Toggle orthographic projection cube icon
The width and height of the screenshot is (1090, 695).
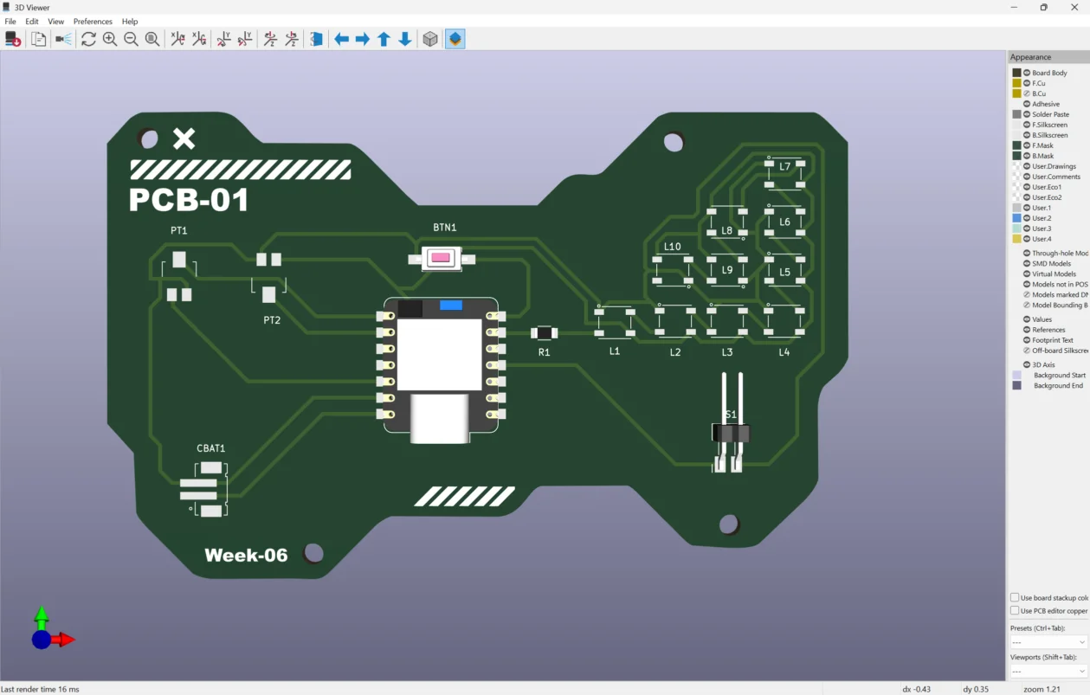click(x=430, y=39)
